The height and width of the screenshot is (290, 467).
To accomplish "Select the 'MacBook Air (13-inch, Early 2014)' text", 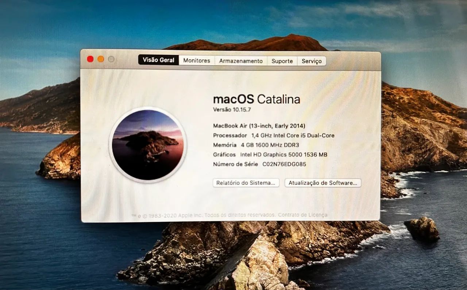I will point(259,126).
